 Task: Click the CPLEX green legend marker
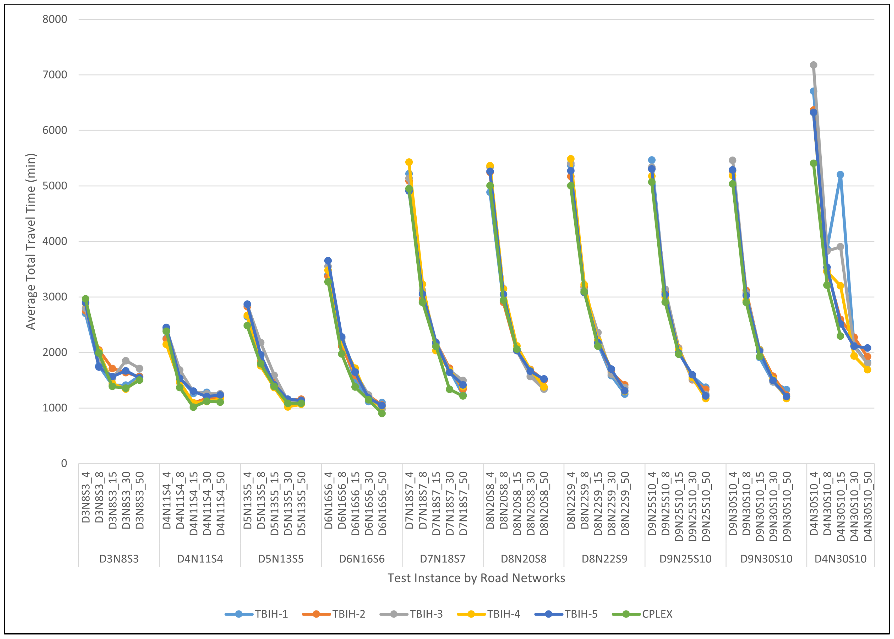(x=627, y=614)
